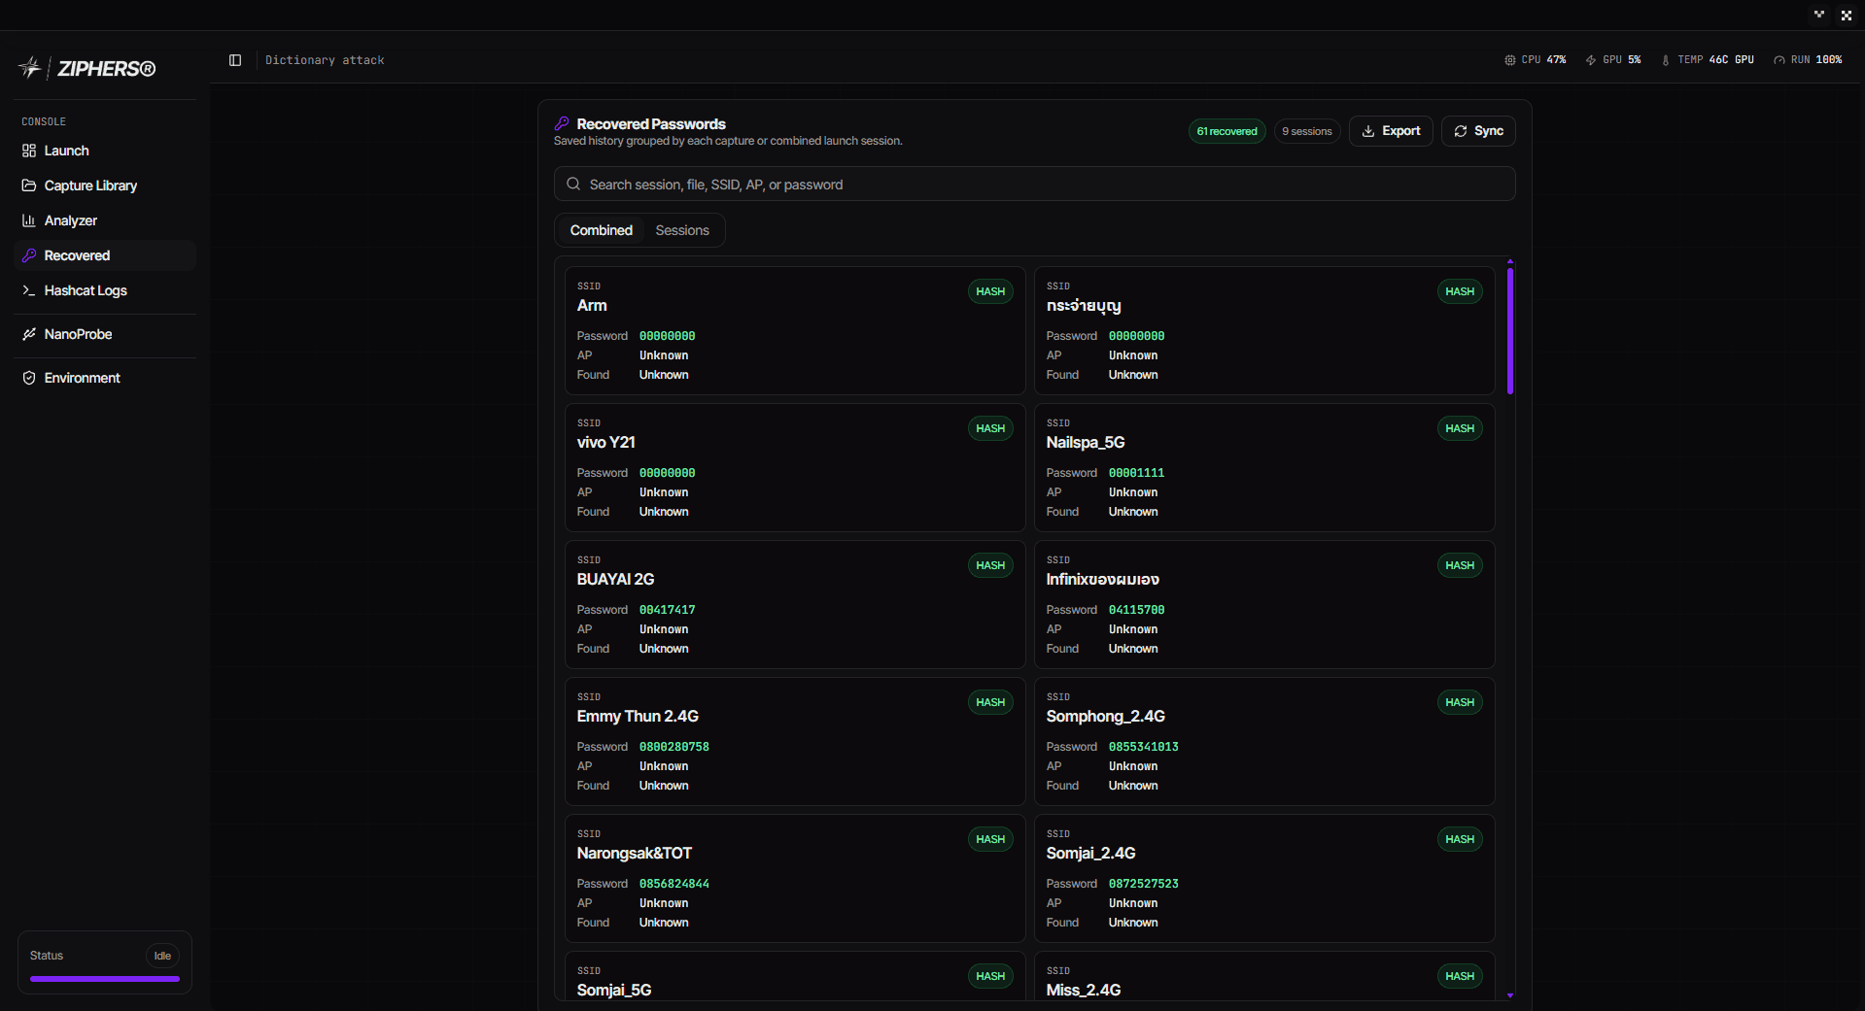Viewport: 1865px width, 1011px height.
Task: Click the Sync button
Action: coord(1478,131)
